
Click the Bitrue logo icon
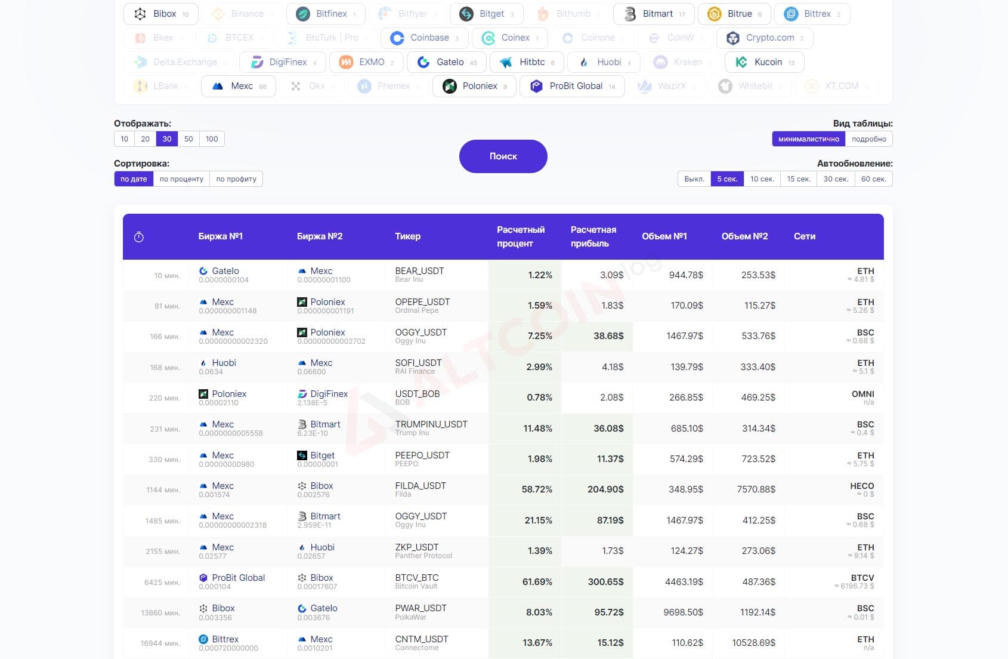(x=715, y=14)
